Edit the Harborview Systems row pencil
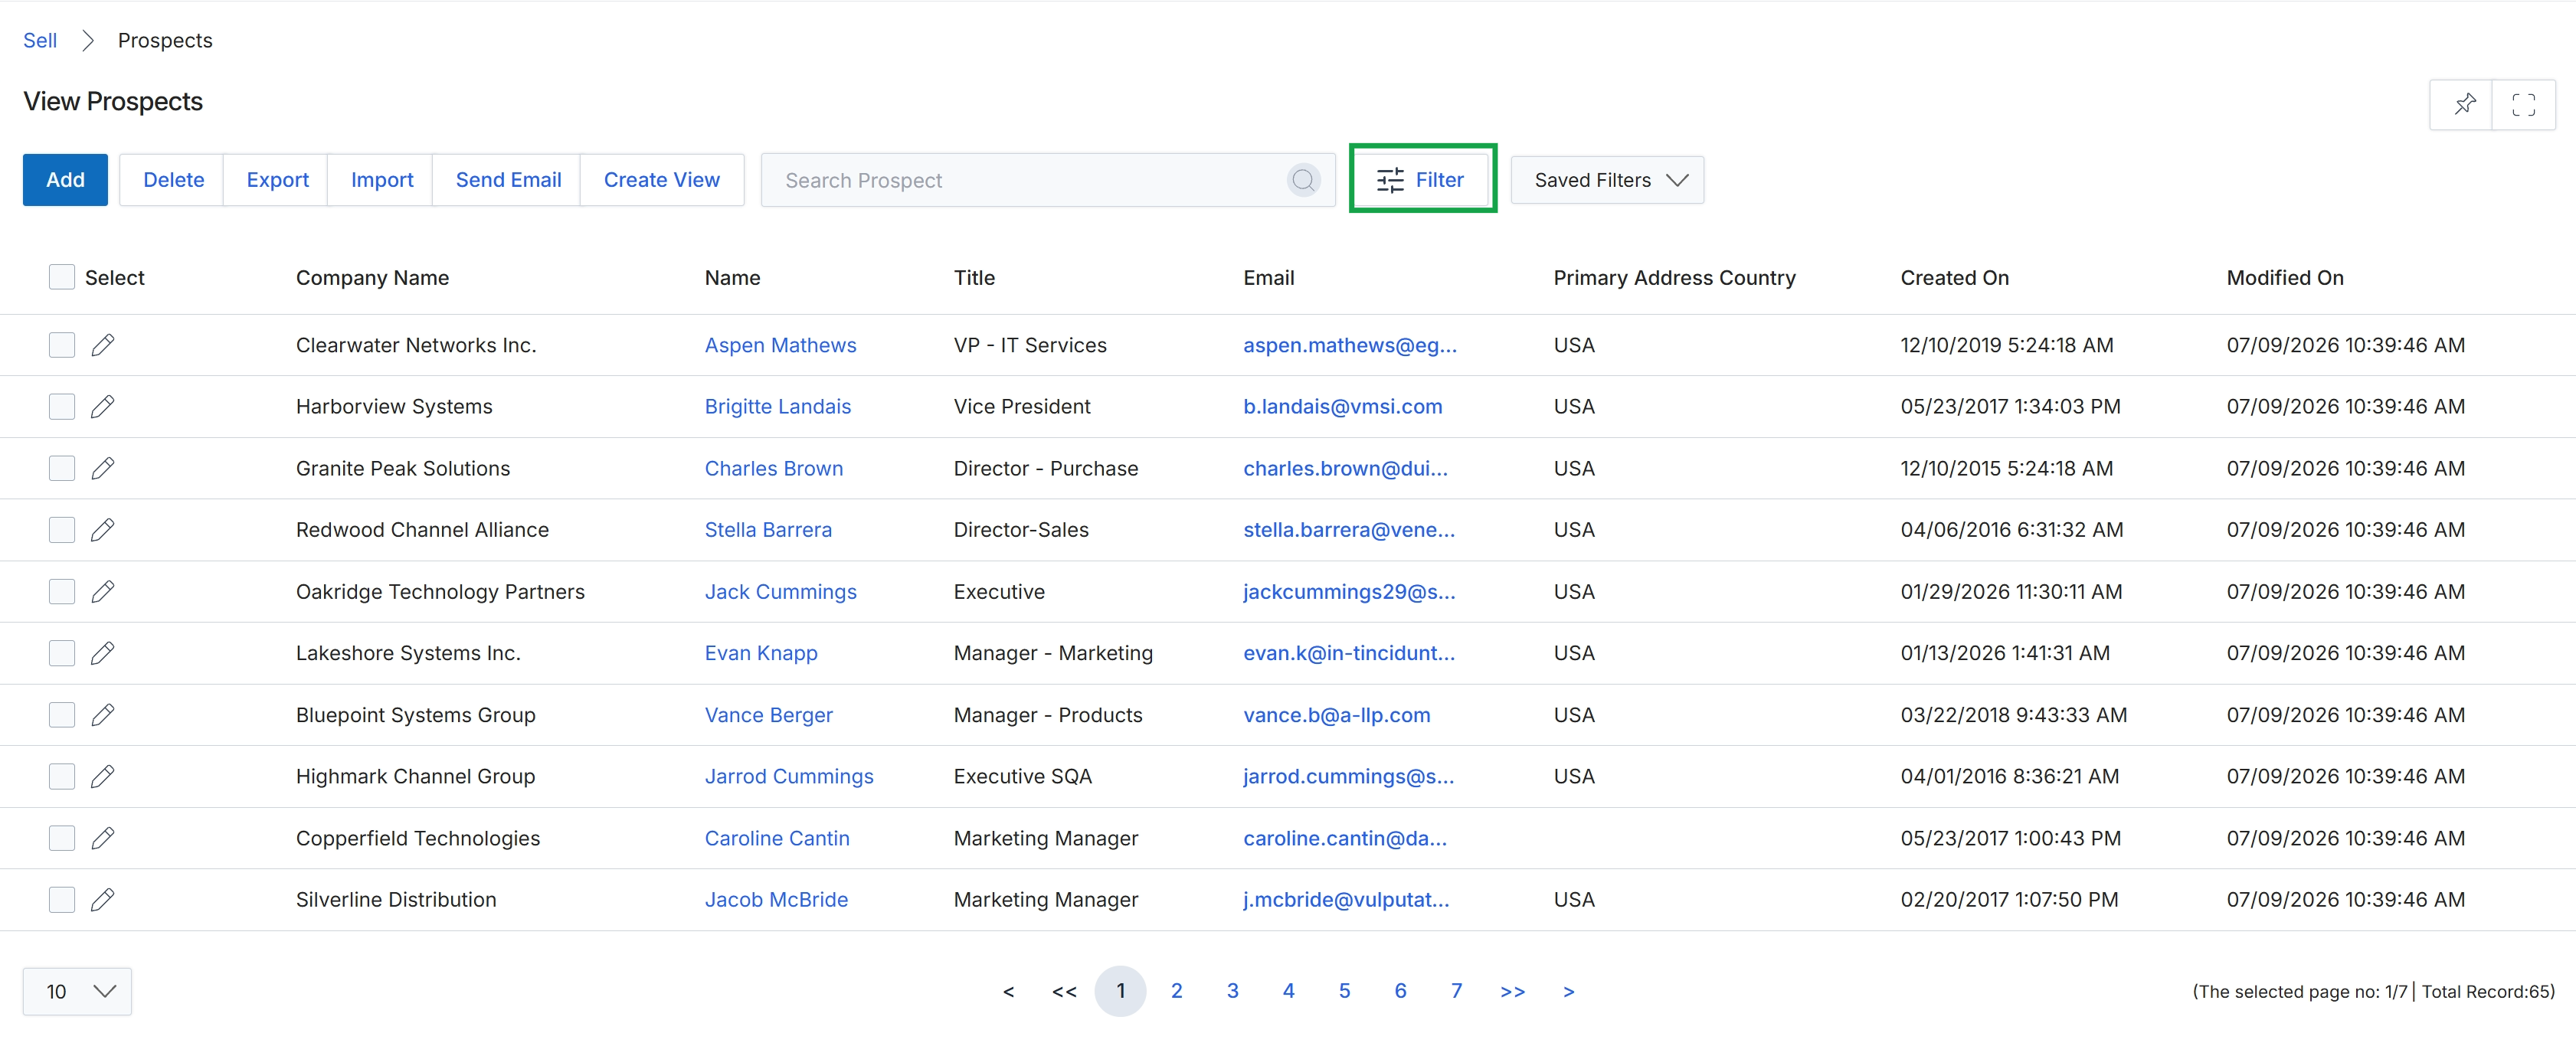Screen dimensions: 2576x1056 [102, 407]
